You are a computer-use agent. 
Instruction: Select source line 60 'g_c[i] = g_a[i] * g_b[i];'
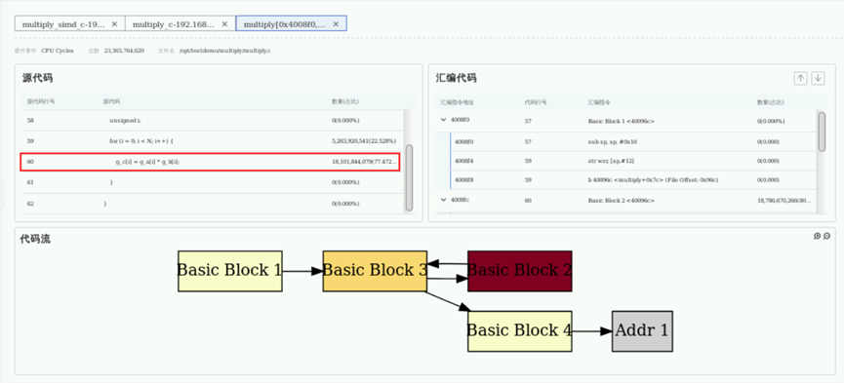[210, 162]
